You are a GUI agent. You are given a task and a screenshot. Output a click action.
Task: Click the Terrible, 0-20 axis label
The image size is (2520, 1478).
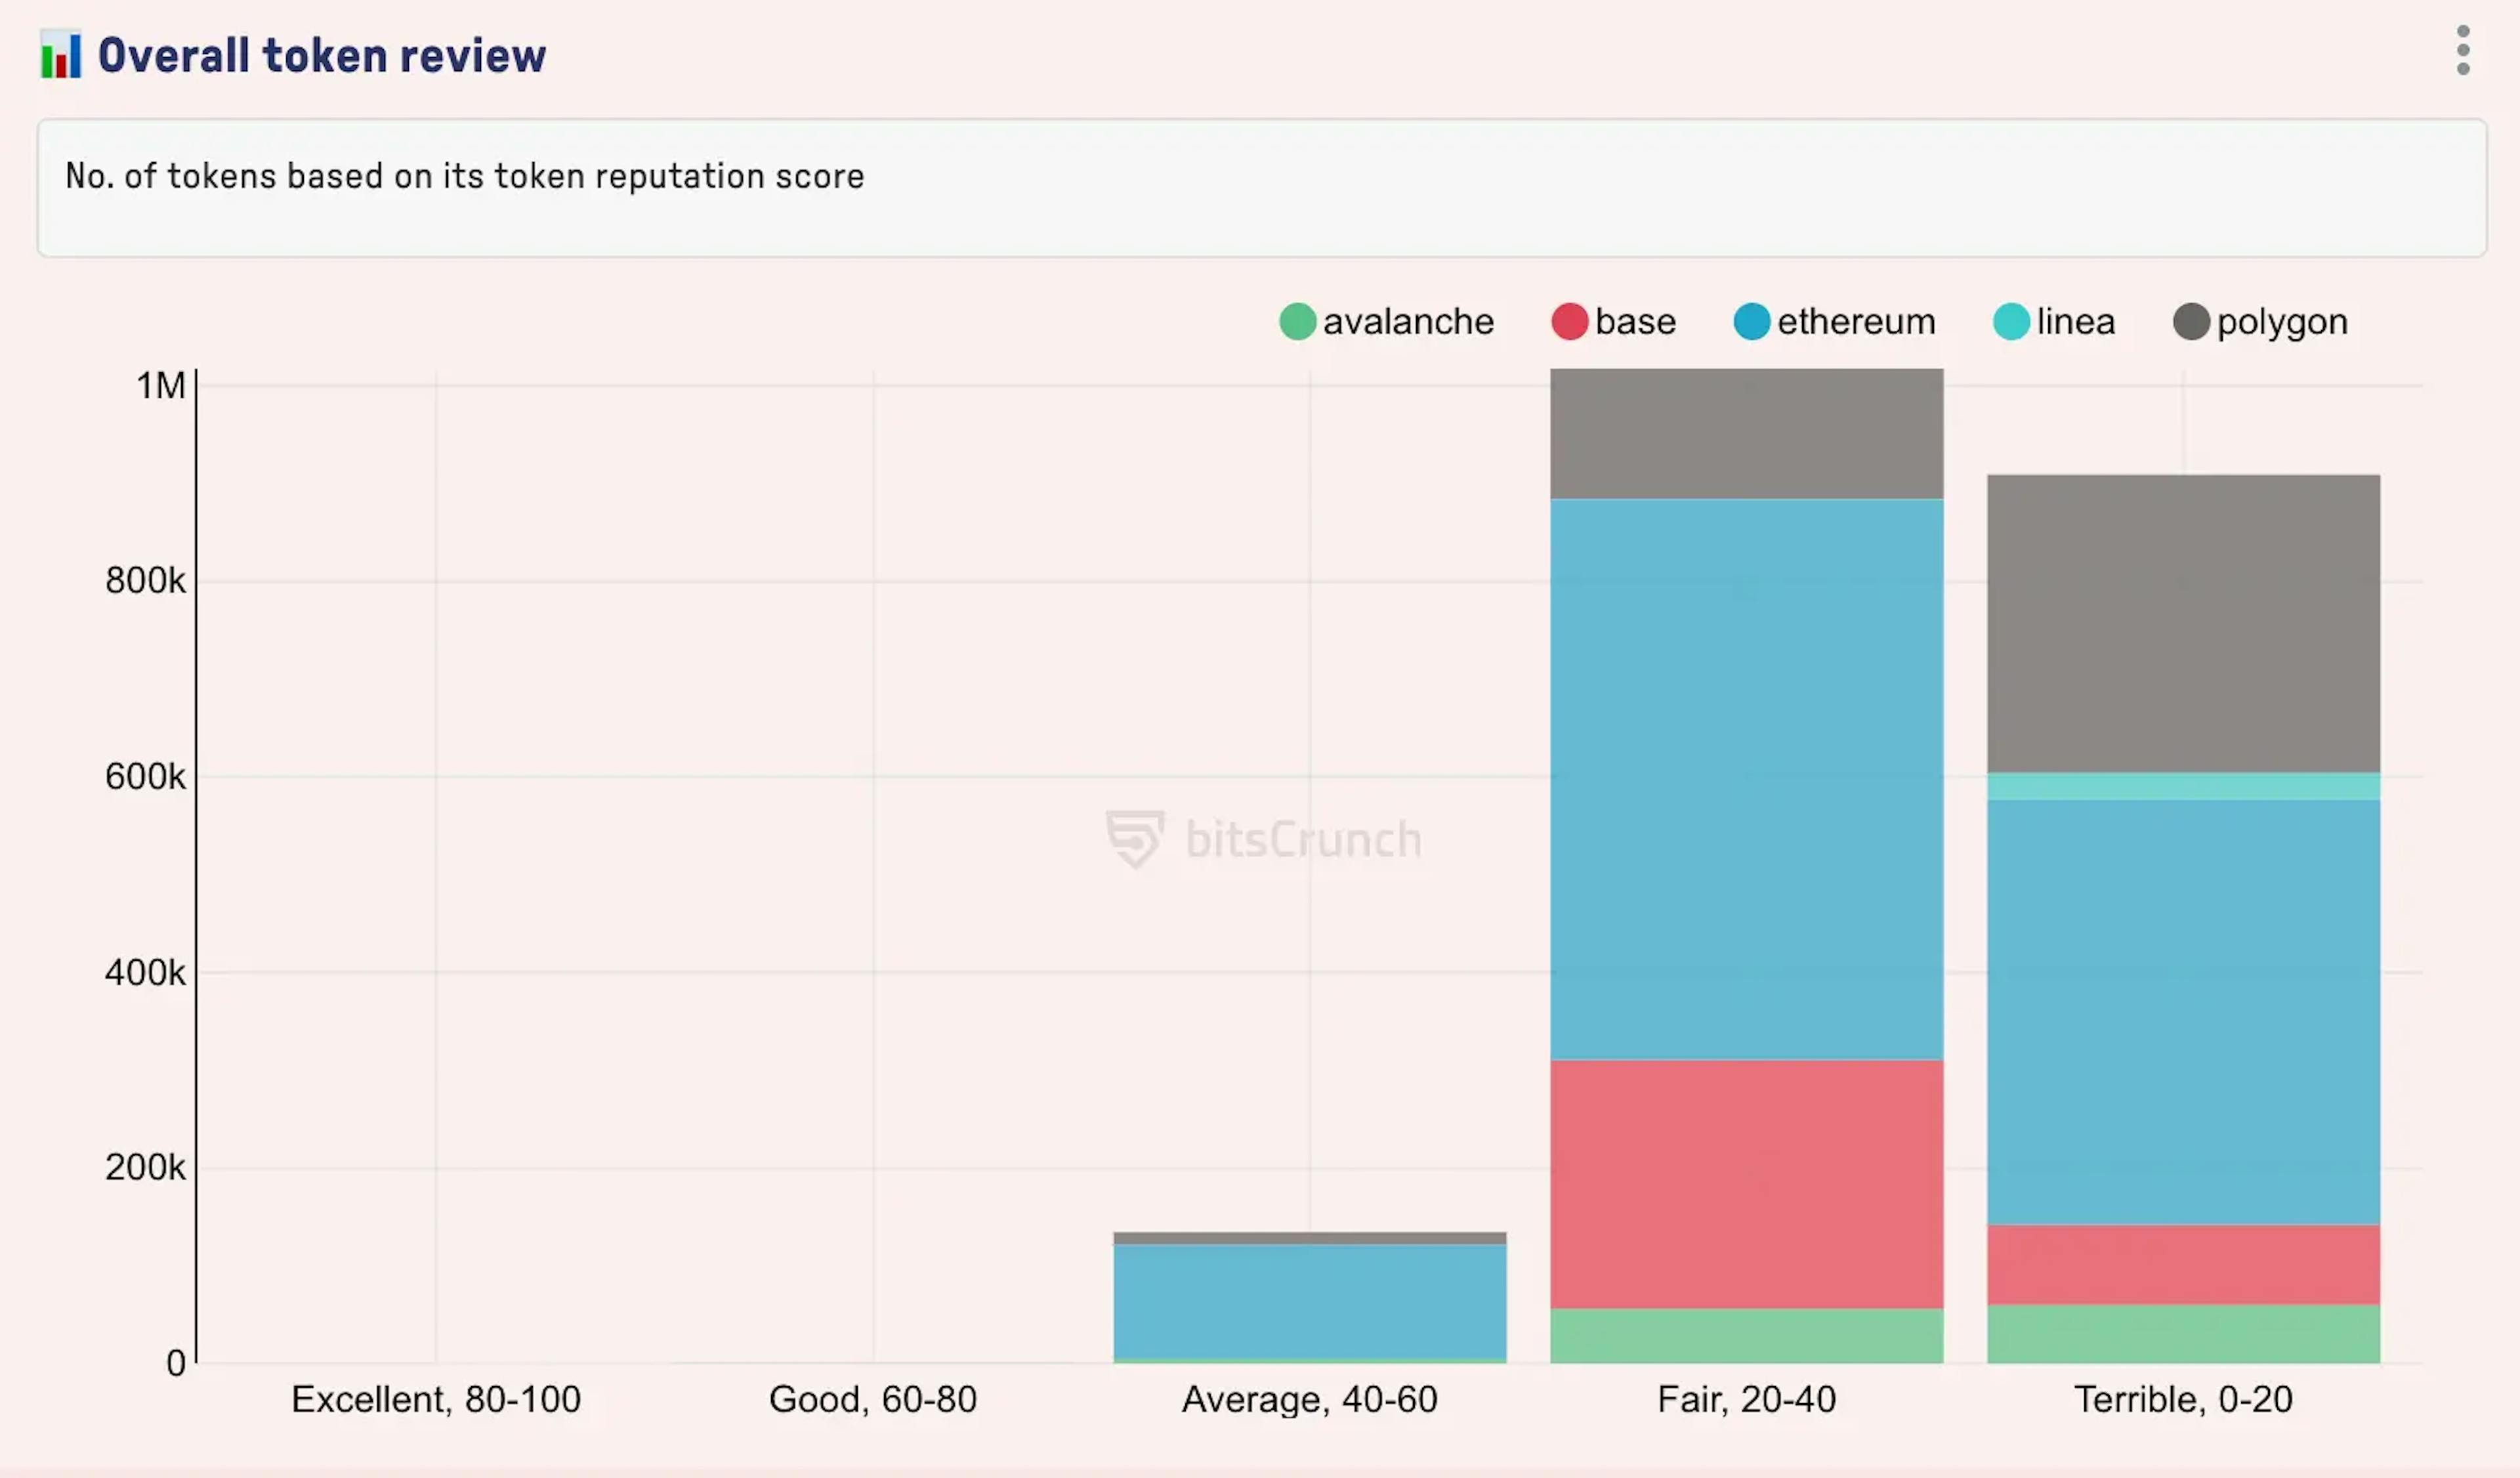pos(2183,1399)
